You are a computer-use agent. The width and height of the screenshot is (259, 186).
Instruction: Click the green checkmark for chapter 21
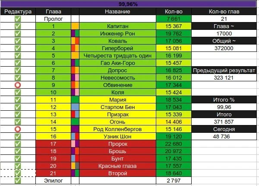click(x=18, y=173)
